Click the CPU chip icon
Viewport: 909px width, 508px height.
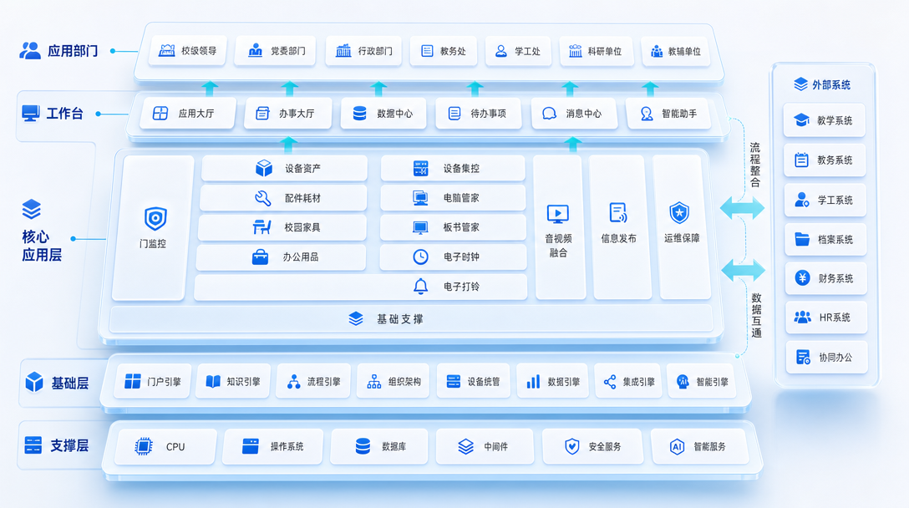(143, 446)
